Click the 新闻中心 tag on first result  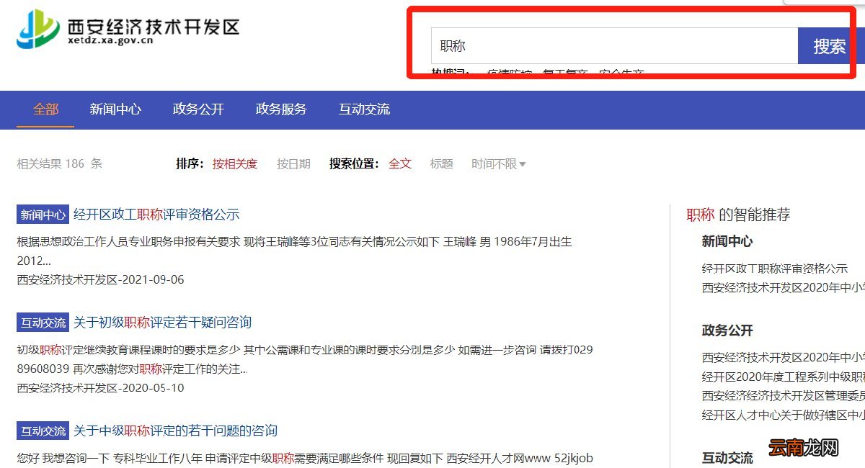[43, 215]
